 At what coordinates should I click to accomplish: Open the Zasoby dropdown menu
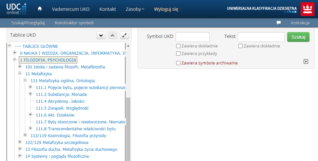pyautogui.click(x=135, y=9)
